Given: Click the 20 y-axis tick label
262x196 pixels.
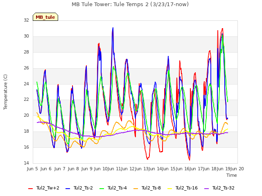Looking at the screenshot, I should tap(26, 116).
